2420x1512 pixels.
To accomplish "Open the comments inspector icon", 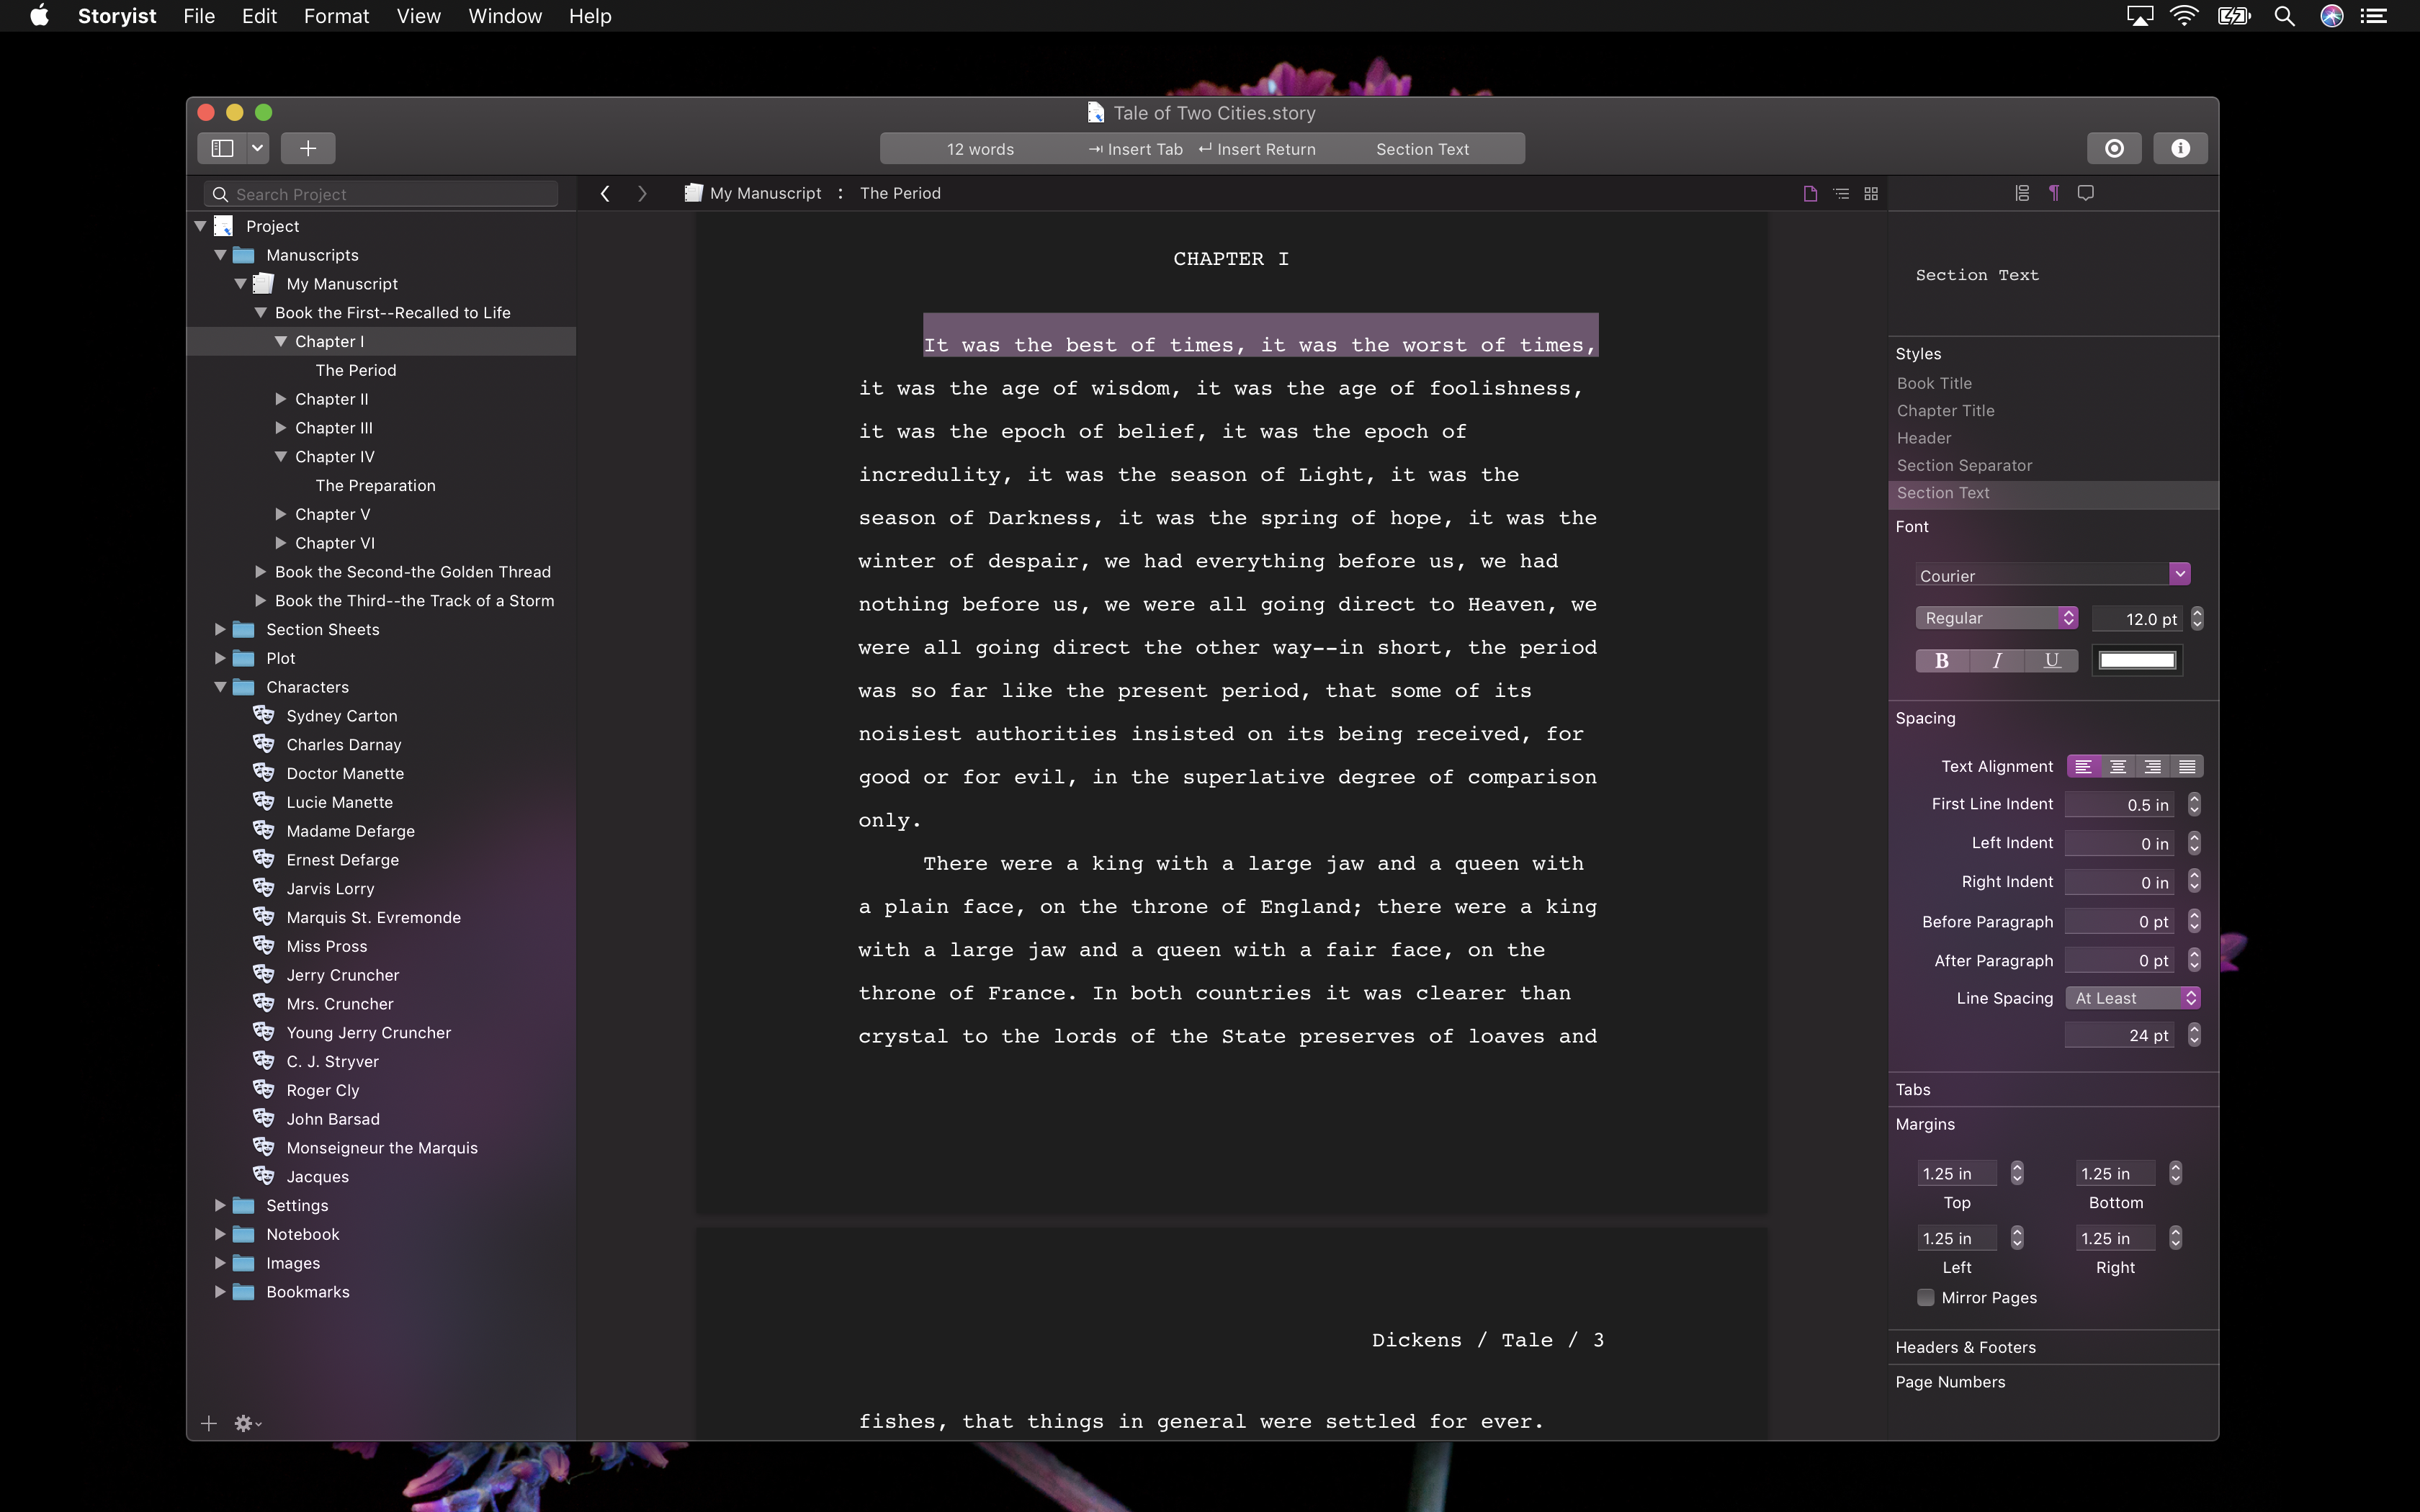I will pyautogui.click(x=2086, y=193).
